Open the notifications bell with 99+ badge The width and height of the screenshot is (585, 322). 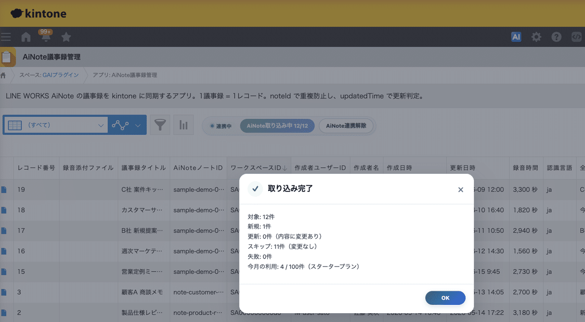point(46,37)
